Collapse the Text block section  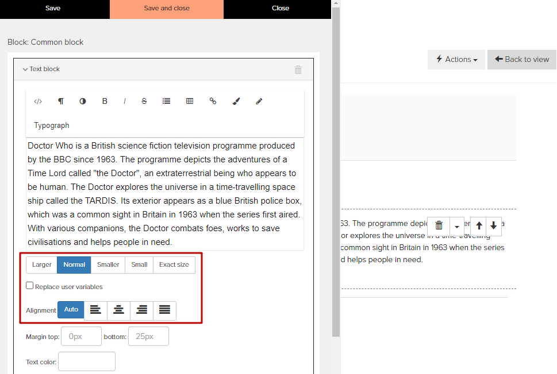tap(41, 69)
